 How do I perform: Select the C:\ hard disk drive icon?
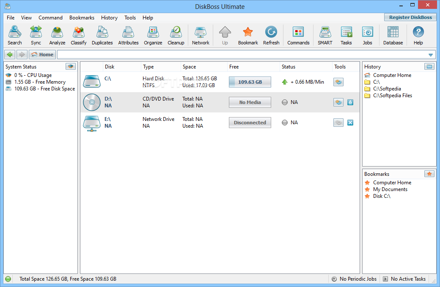pyautogui.click(x=92, y=82)
